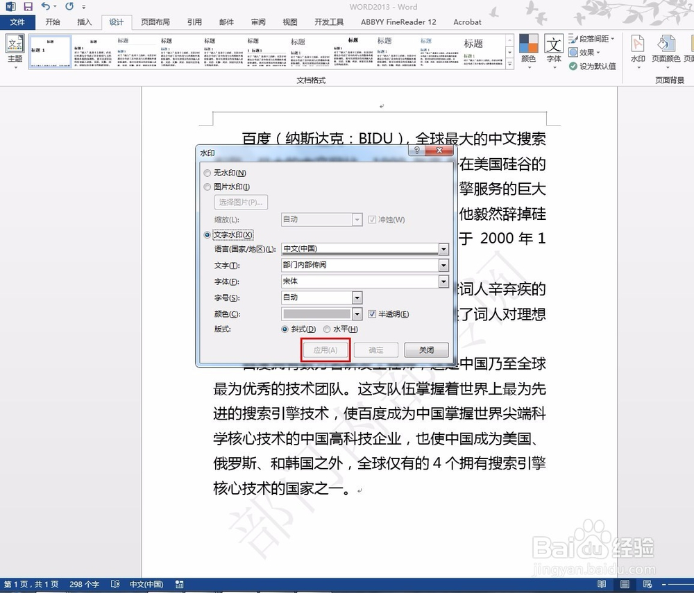Image resolution: width=694 pixels, height=593 pixels.
Task: Expand the Language (语言) dropdown arrow
Action: point(443,249)
